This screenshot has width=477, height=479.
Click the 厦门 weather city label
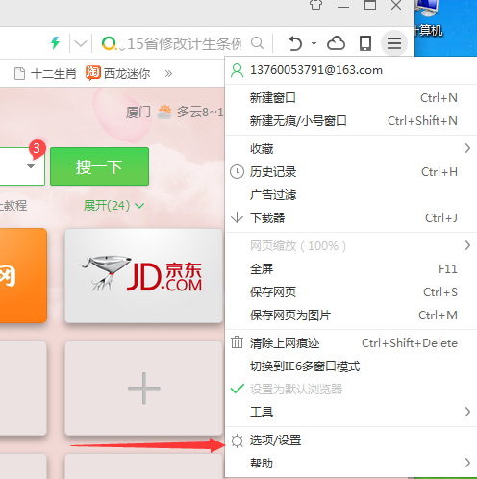[x=138, y=113]
